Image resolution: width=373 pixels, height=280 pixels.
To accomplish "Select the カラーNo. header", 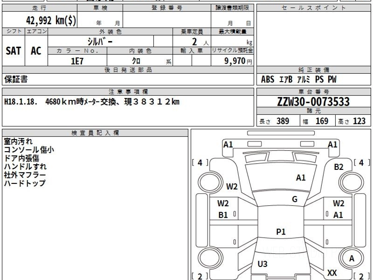I will (77, 51).
